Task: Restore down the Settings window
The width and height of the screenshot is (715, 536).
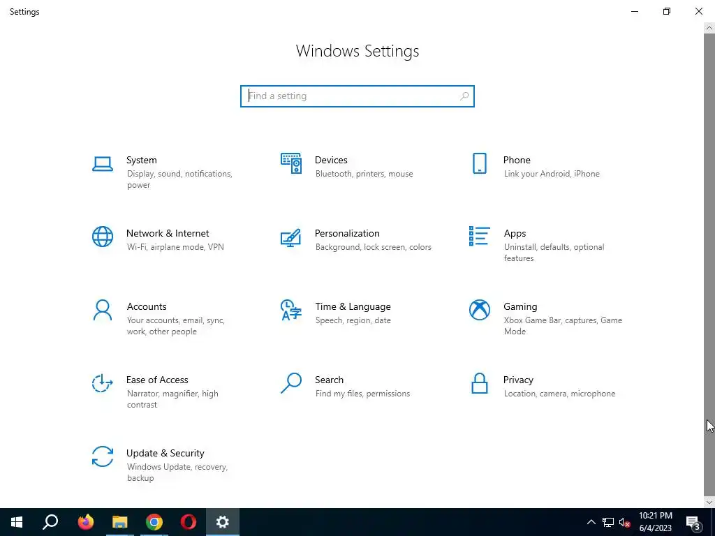Action: [x=667, y=11]
